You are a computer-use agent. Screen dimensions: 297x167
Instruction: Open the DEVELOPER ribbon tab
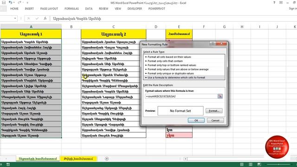tap(135, 9)
